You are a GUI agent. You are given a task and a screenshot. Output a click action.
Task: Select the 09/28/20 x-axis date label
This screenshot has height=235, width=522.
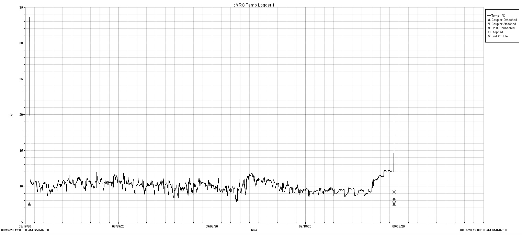click(x=398, y=226)
